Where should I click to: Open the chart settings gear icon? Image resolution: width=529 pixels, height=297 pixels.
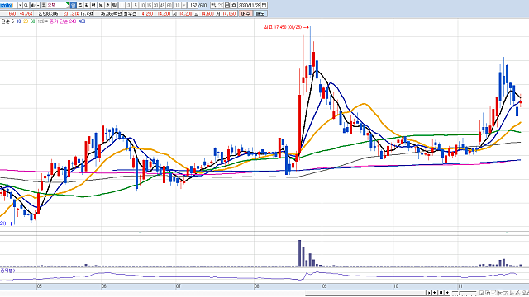(234, 6)
